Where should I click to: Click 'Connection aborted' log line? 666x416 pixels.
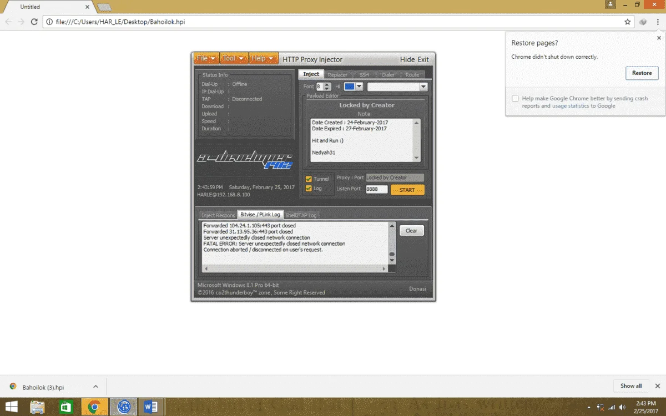(263, 250)
